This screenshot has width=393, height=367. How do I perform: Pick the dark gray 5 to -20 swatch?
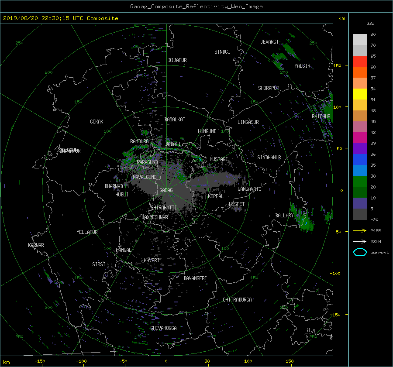click(x=360, y=214)
